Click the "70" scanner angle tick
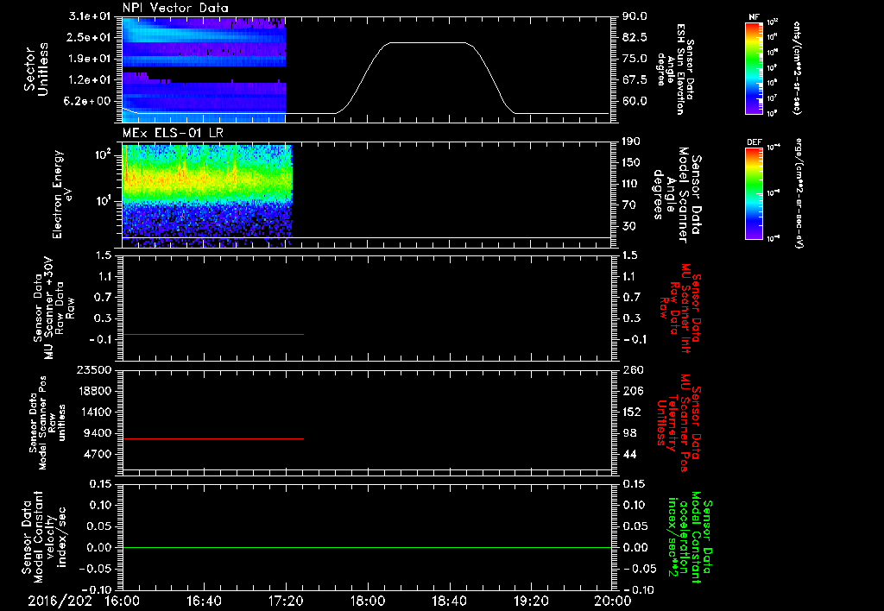 click(x=628, y=205)
